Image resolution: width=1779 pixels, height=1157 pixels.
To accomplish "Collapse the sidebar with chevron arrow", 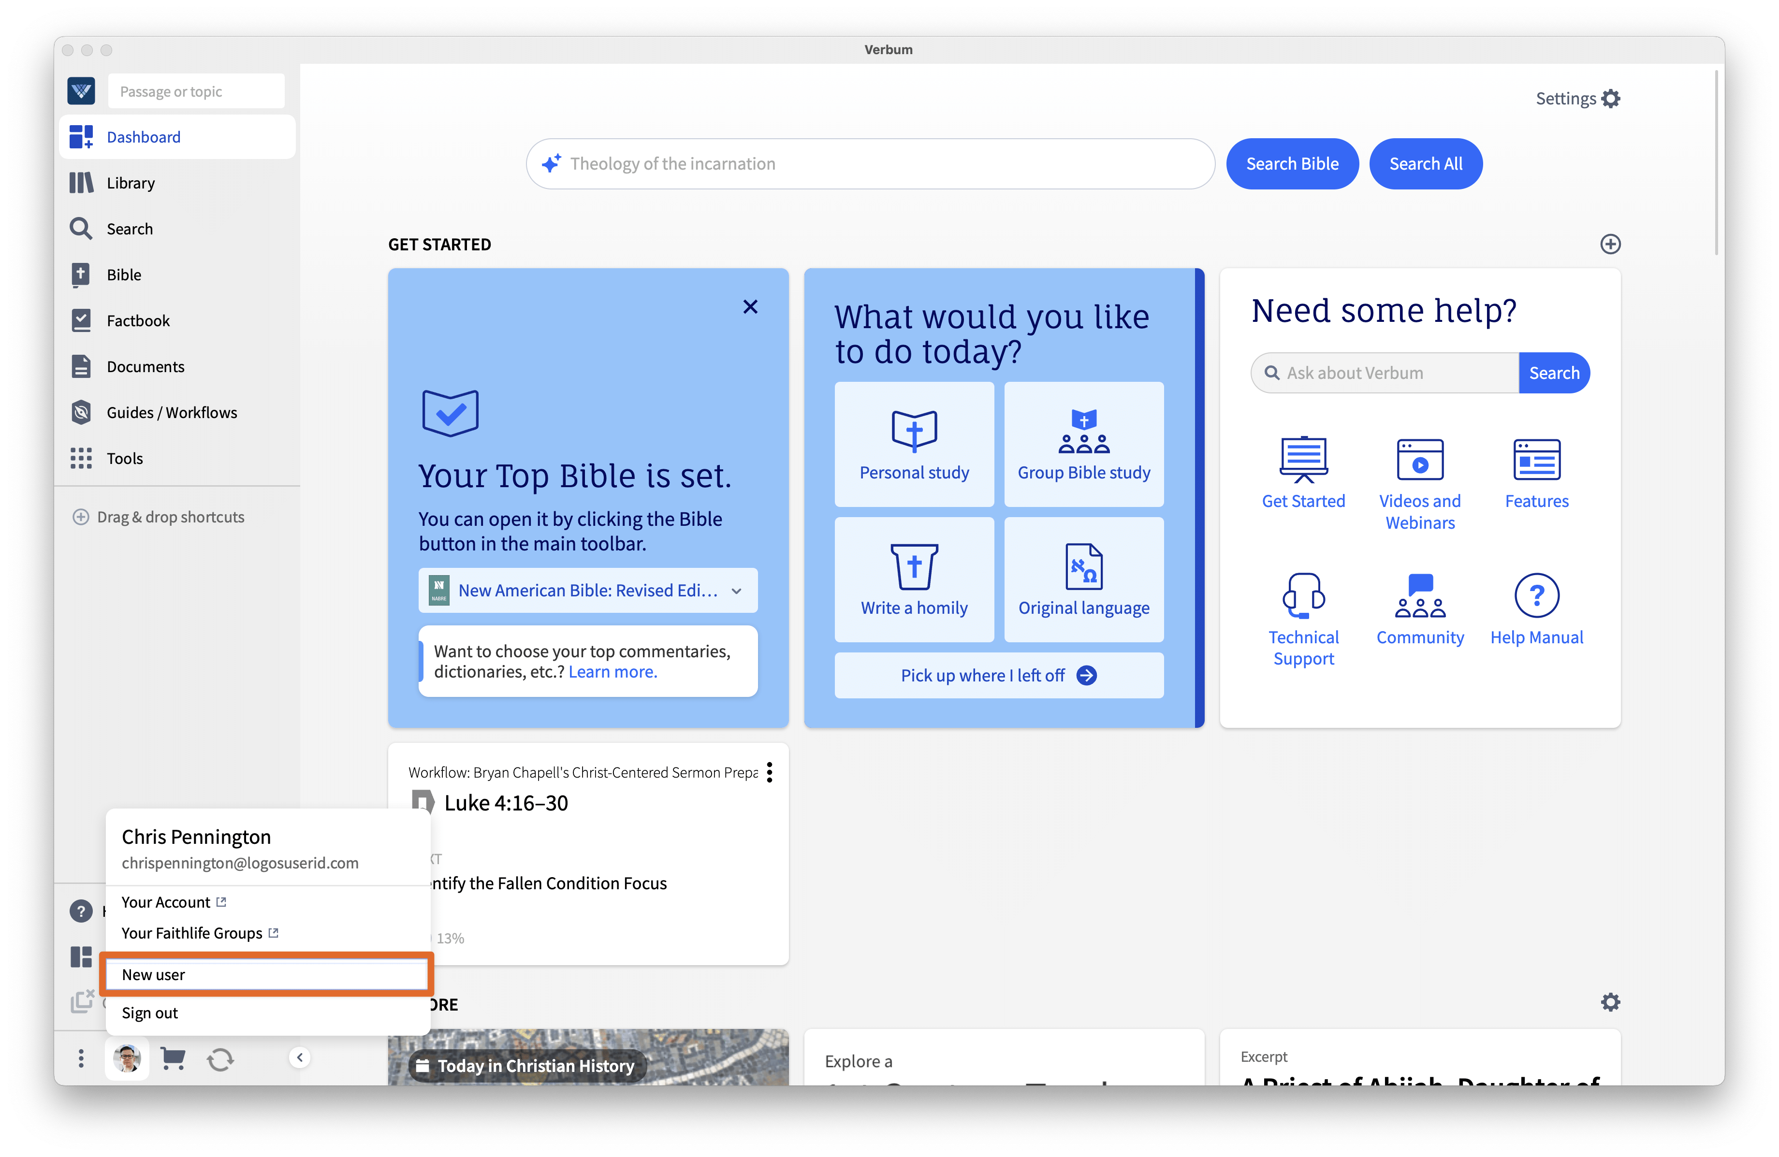I will coord(299,1057).
